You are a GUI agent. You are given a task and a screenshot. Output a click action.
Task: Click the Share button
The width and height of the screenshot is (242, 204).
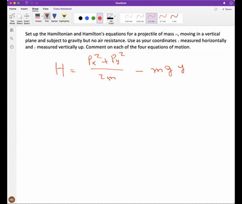coord(227,9)
